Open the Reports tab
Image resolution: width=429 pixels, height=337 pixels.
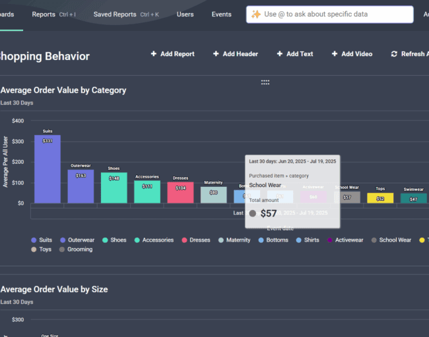point(44,14)
